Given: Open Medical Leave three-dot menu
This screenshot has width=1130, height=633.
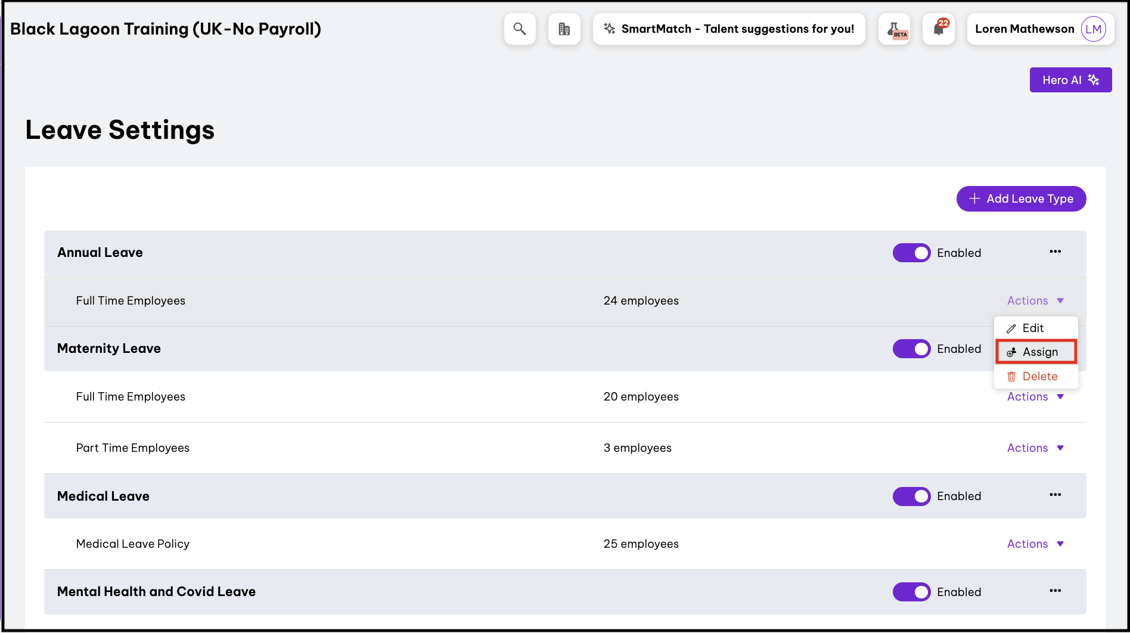Looking at the screenshot, I should tap(1055, 495).
